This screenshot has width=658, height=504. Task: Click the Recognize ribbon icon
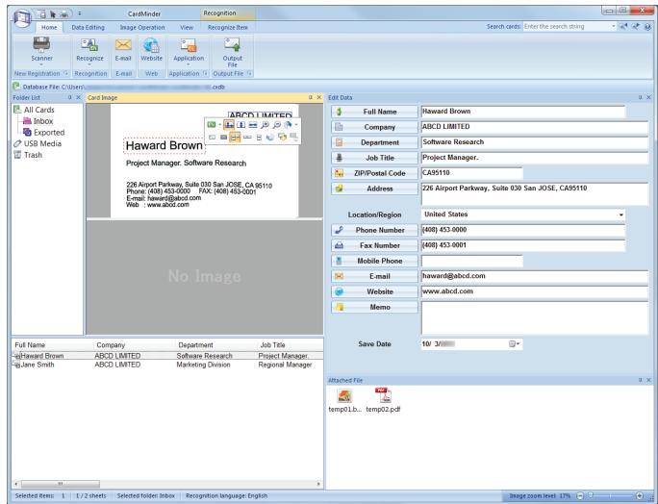[89, 44]
